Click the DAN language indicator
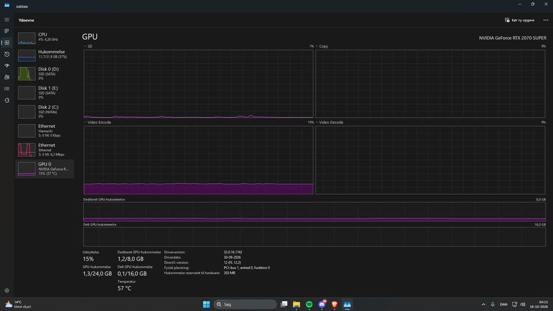 tap(503, 304)
